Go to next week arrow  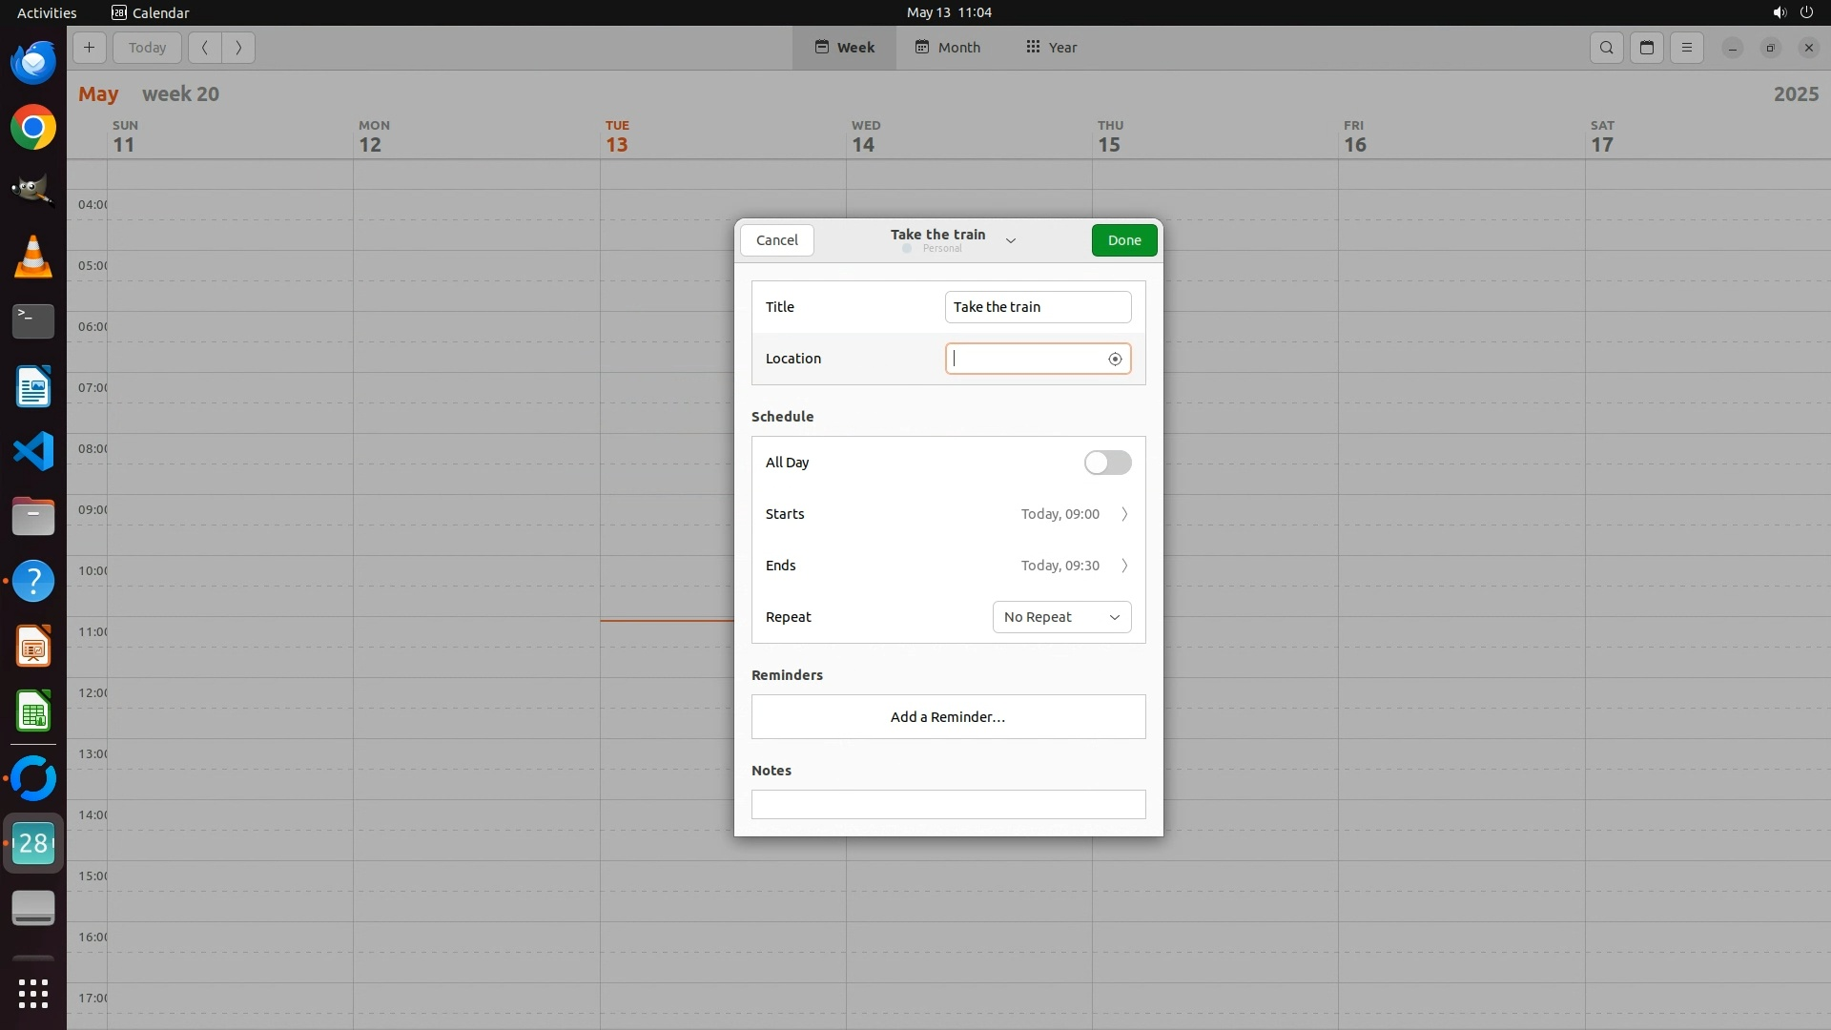click(x=238, y=48)
